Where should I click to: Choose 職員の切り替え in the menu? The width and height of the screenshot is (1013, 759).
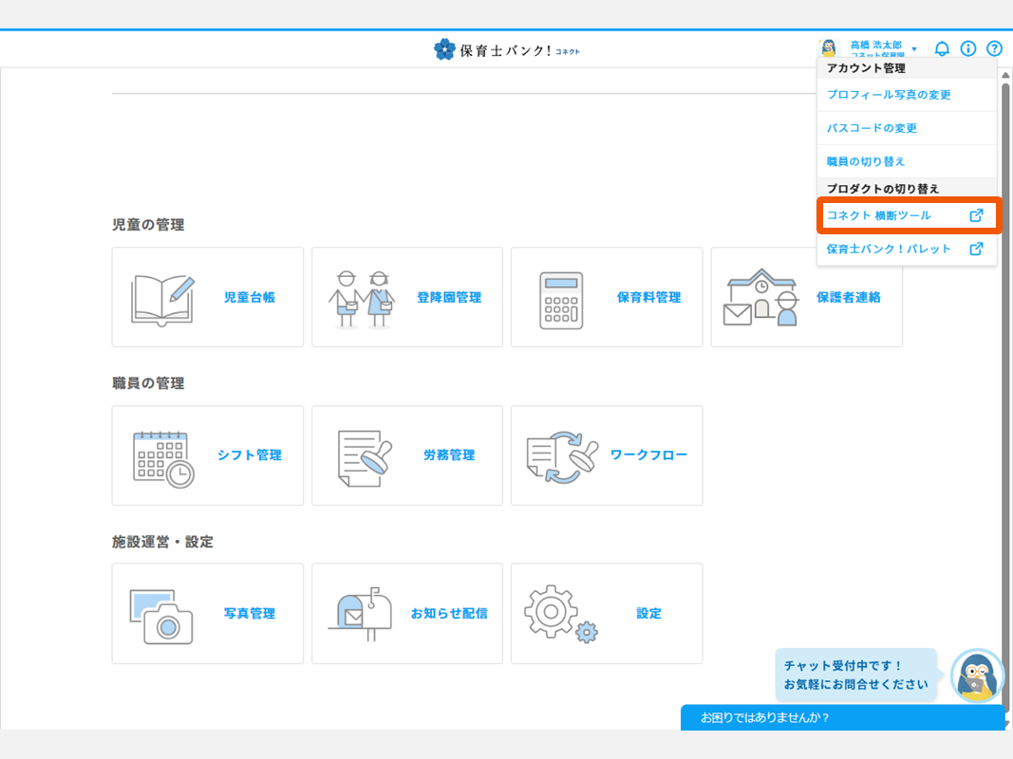[x=866, y=162]
